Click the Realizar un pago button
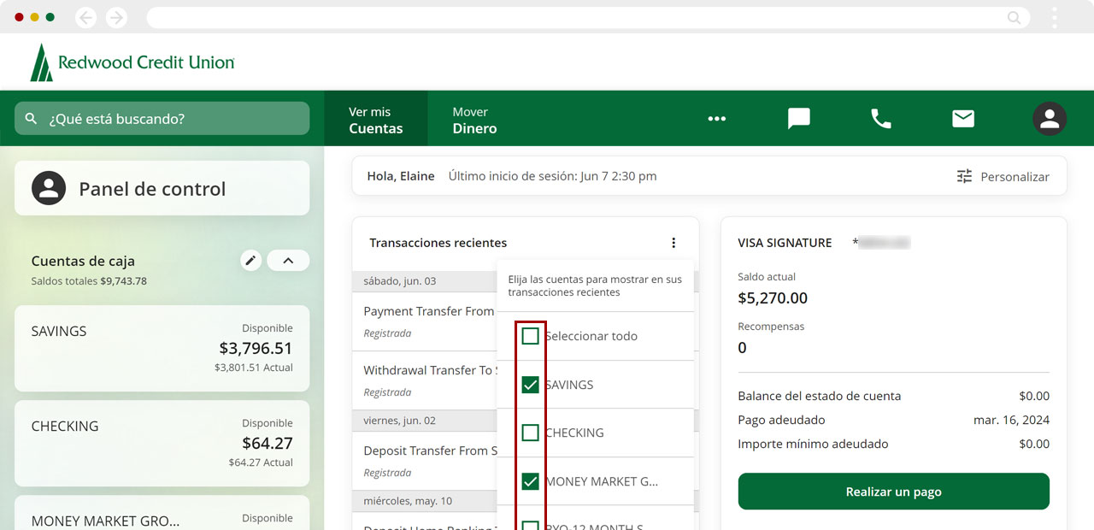The height and width of the screenshot is (530, 1094). point(893,492)
